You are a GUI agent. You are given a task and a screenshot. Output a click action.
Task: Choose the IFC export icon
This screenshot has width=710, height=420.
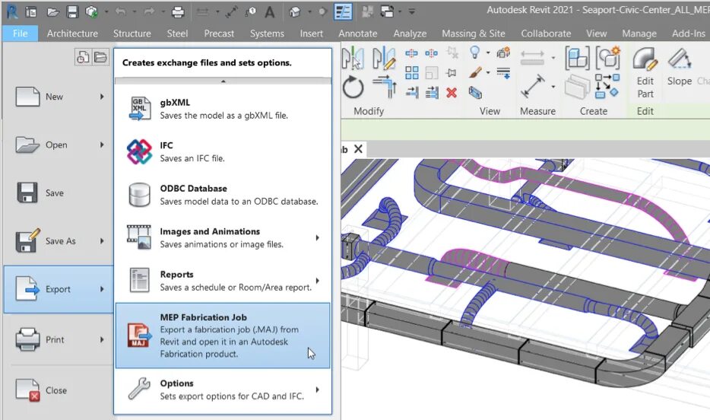(139, 151)
